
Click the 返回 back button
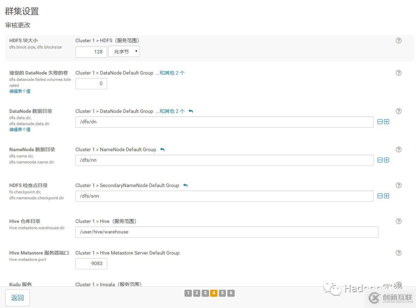[x=18, y=298]
